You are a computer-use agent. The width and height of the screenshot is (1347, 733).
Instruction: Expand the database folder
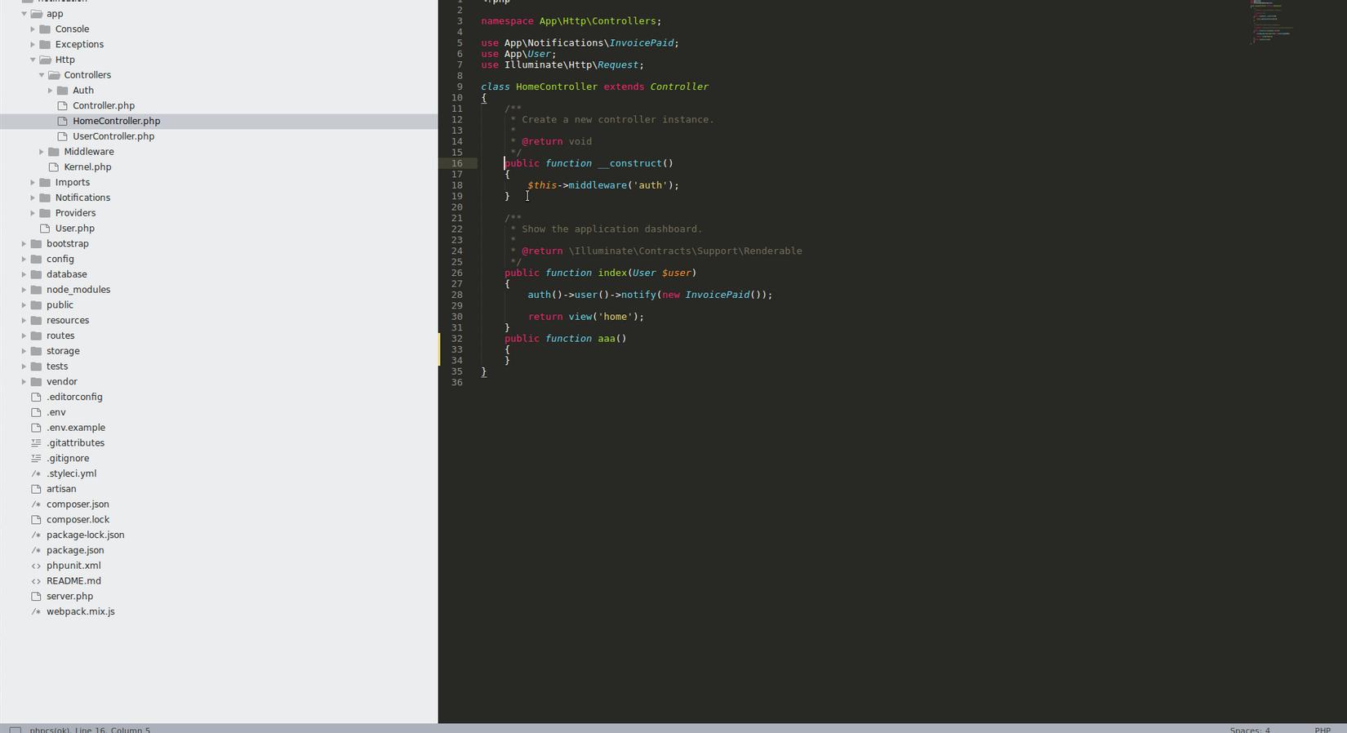(x=24, y=274)
